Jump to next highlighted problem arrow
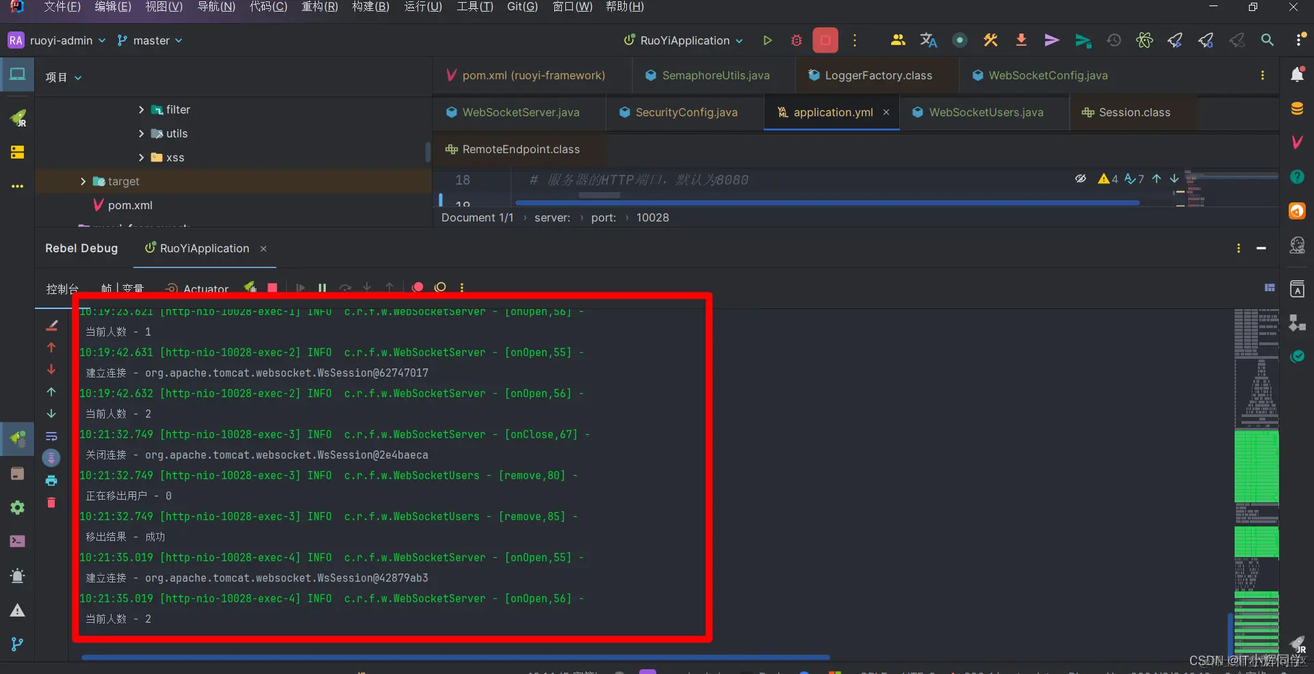 [x=1174, y=179]
